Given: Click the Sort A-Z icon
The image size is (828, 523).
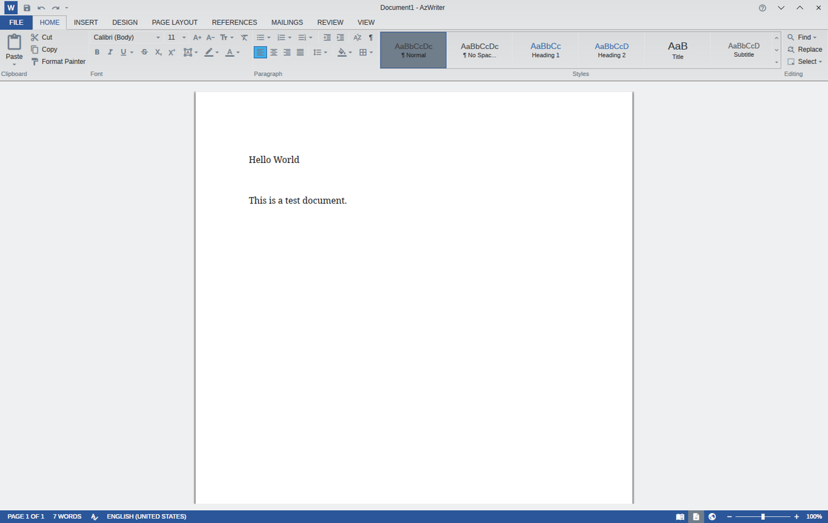Looking at the screenshot, I should [357, 37].
